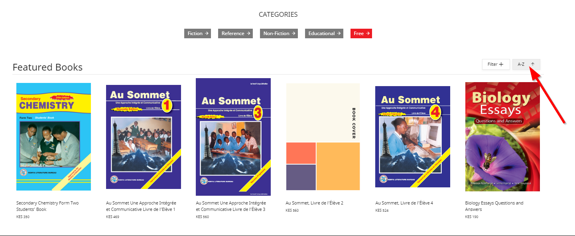Image resolution: width=575 pixels, height=236 pixels.
Task: Open Au Sommet Livre de l'Élève 2 link
Action: tap(315, 203)
